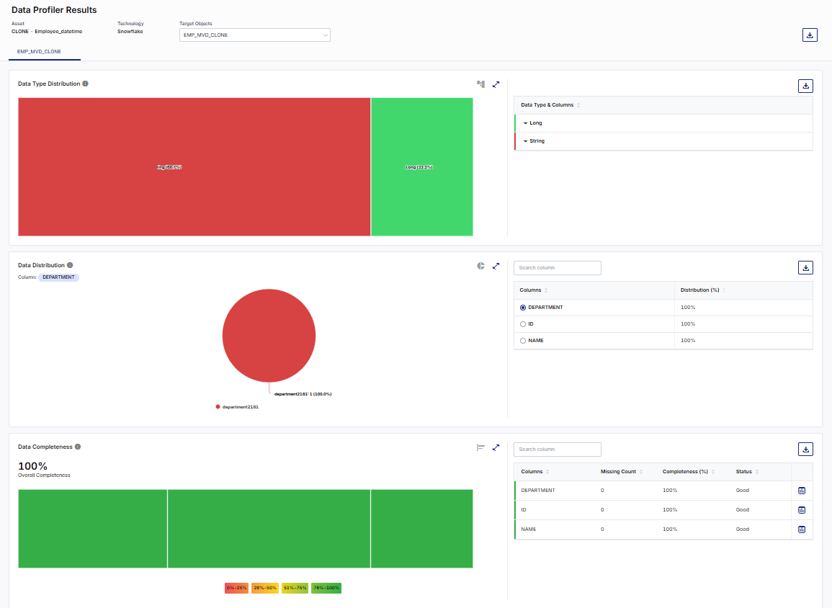Expand the String data type row
The height and width of the screenshot is (608, 832).
click(525, 141)
